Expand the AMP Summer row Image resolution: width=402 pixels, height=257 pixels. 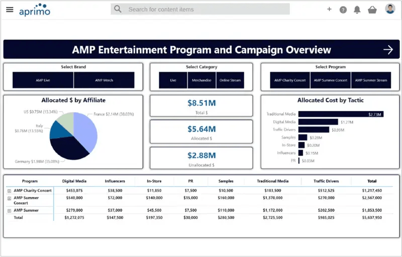point(9,211)
